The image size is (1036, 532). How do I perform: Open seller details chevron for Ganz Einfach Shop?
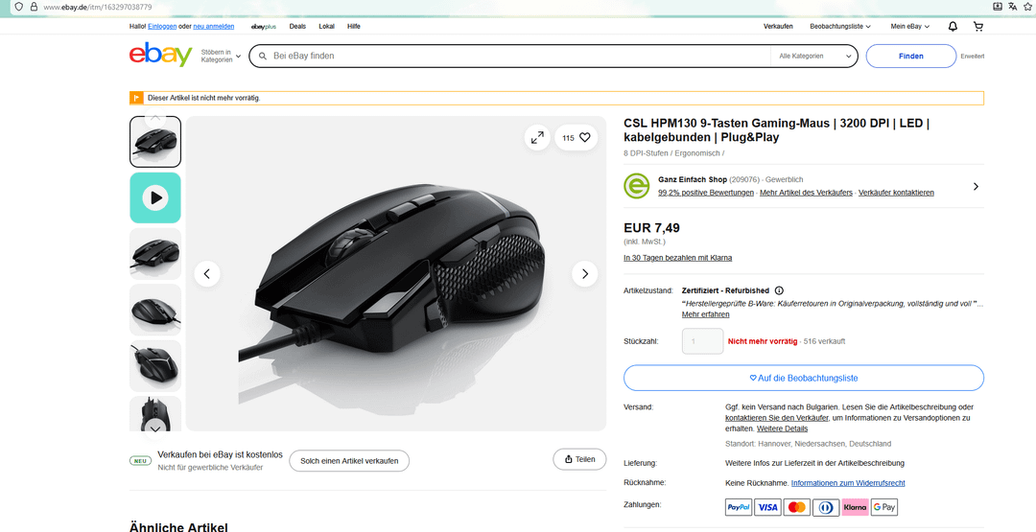coord(976,187)
